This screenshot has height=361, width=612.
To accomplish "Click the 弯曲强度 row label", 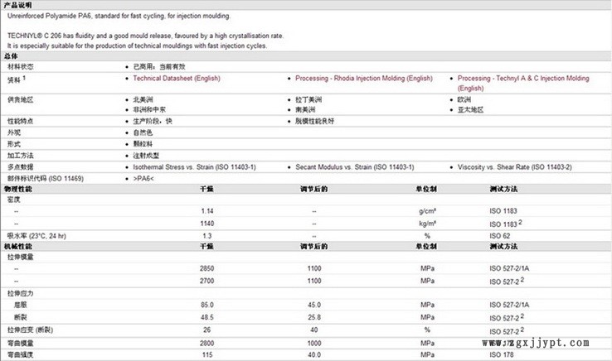I will pos(20,354).
